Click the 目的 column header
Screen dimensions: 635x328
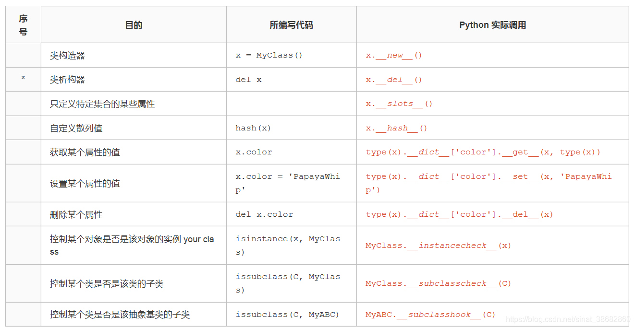coord(134,25)
